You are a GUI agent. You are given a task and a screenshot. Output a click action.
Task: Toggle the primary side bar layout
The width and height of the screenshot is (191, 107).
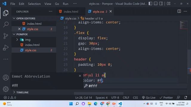pos(150,4)
